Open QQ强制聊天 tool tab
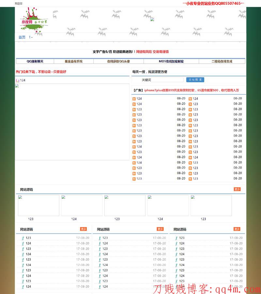261x294 pixels. [x=35, y=61]
